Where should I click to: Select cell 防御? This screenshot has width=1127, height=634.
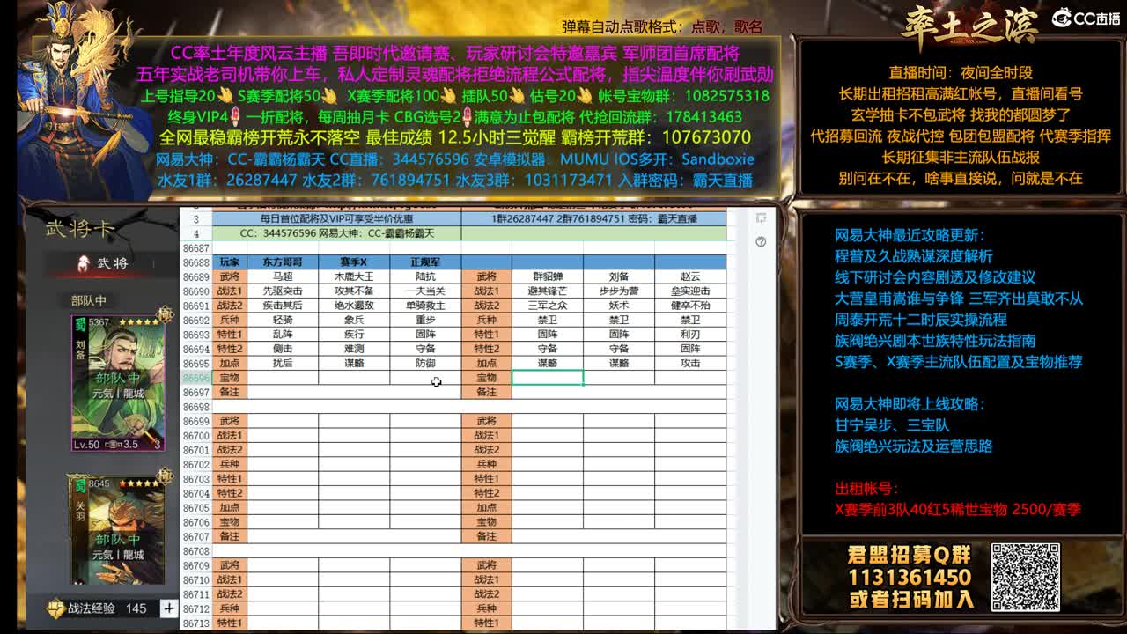coord(425,363)
